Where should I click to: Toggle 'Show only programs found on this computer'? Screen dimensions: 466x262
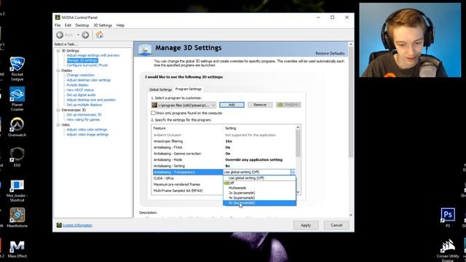click(153, 113)
